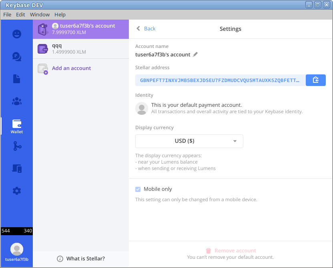Toggle the Mobile only checkbox
Viewport: 333px width, 268px height.
(x=138, y=189)
